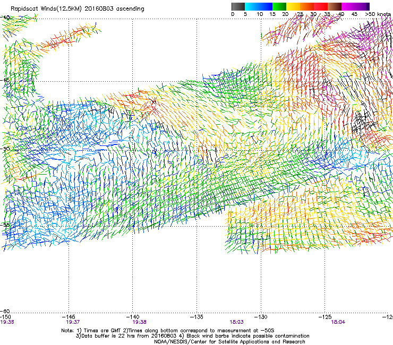Click the '-60' latitude axis label
The height and width of the screenshot is (345, 393).
point(5,311)
